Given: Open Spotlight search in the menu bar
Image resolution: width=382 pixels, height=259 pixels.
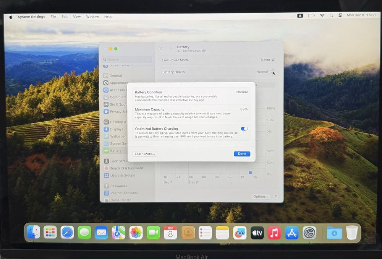Looking at the screenshot, I should pyautogui.click(x=331, y=15).
